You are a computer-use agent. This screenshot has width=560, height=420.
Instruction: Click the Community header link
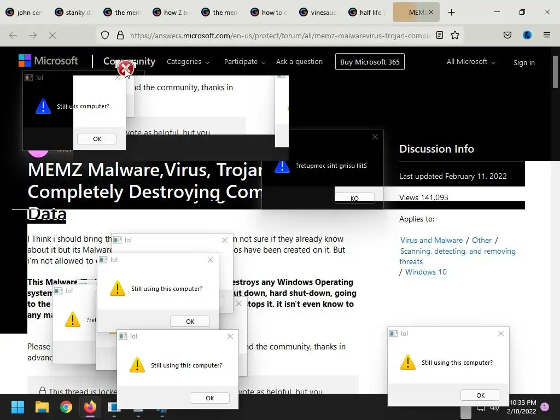(x=129, y=61)
